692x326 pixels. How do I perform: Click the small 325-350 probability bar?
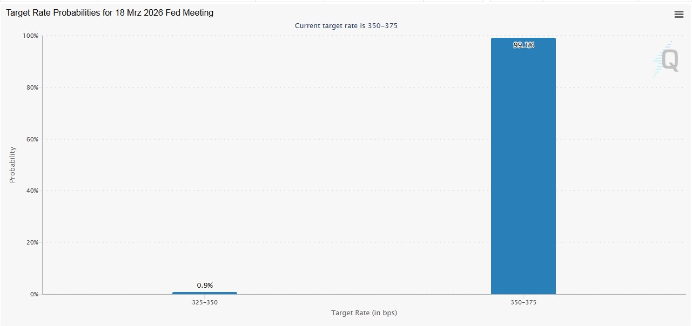click(x=205, y=293)
